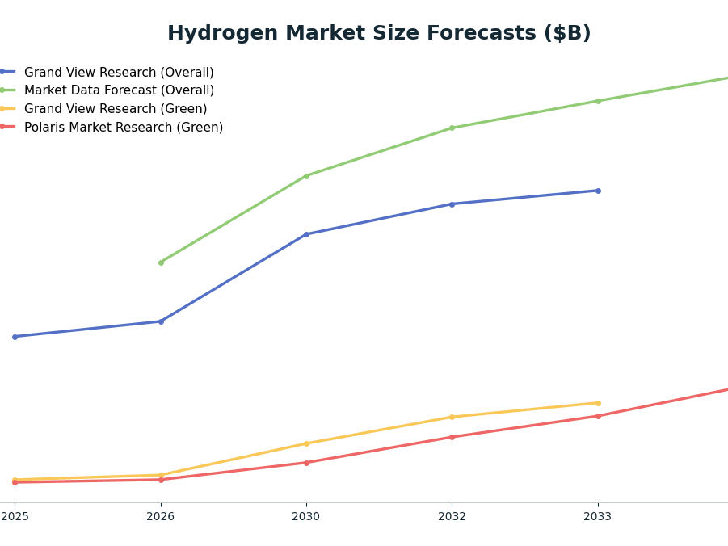The width and height of the screenshot is (728, 546).
Task: Click the blue line data point at 2032
Action: (x=452, y=204)
